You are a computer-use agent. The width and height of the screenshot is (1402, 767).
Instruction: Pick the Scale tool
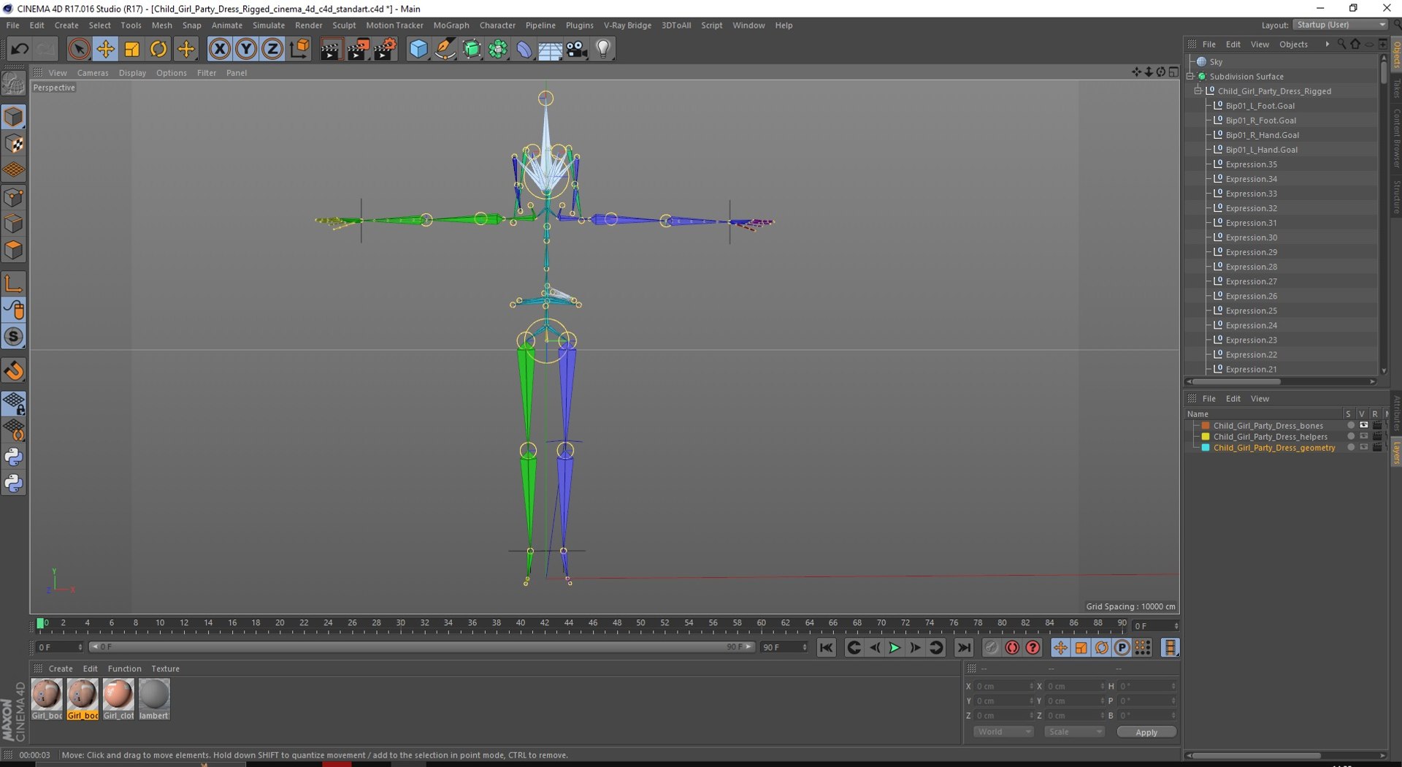(132, 49)
